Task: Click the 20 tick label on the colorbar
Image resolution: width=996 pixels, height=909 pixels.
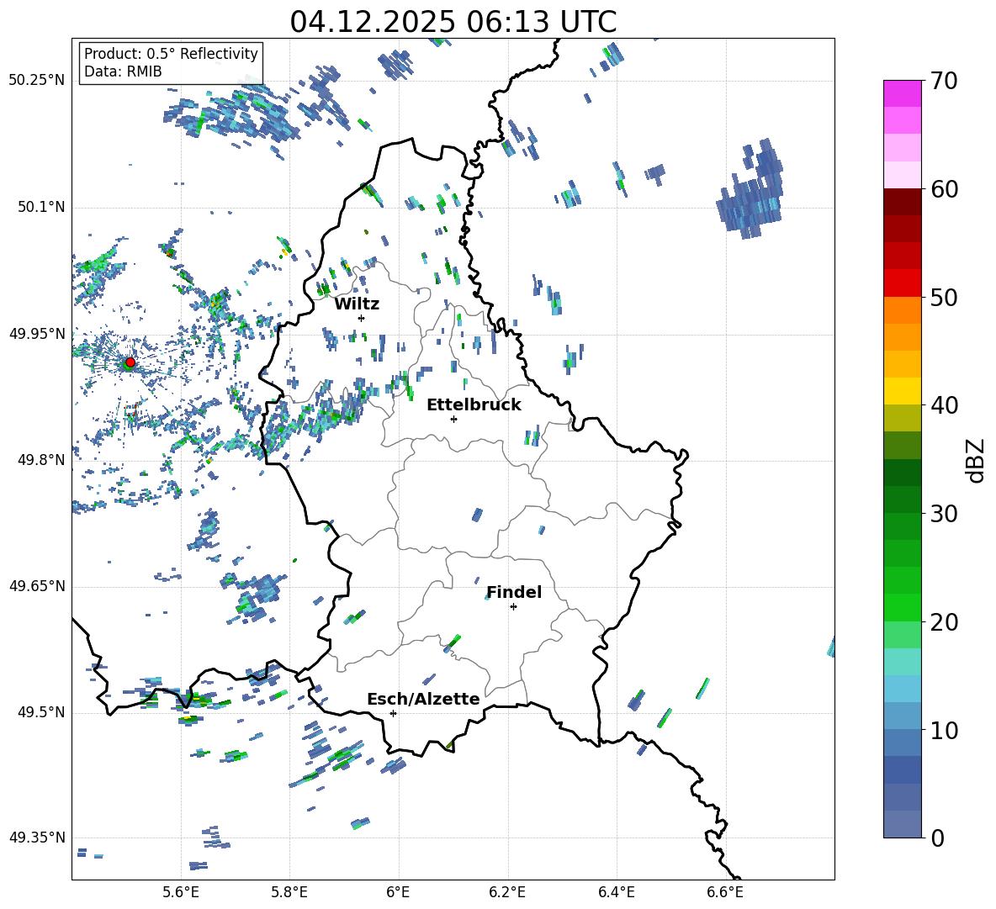Action: click(944, 622)
